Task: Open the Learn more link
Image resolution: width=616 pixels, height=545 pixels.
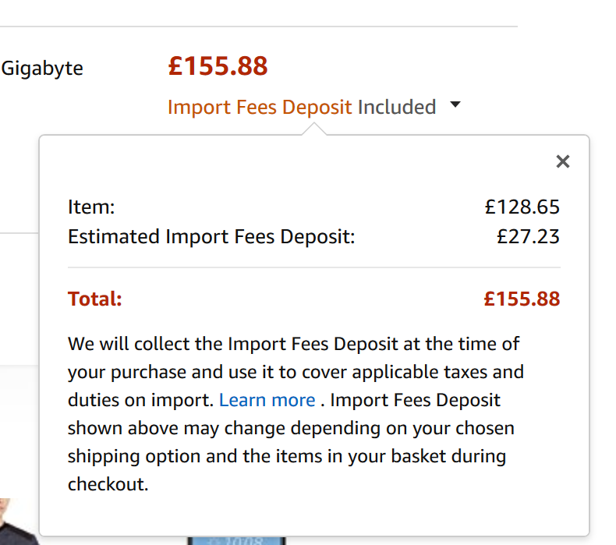Action: 267,400
